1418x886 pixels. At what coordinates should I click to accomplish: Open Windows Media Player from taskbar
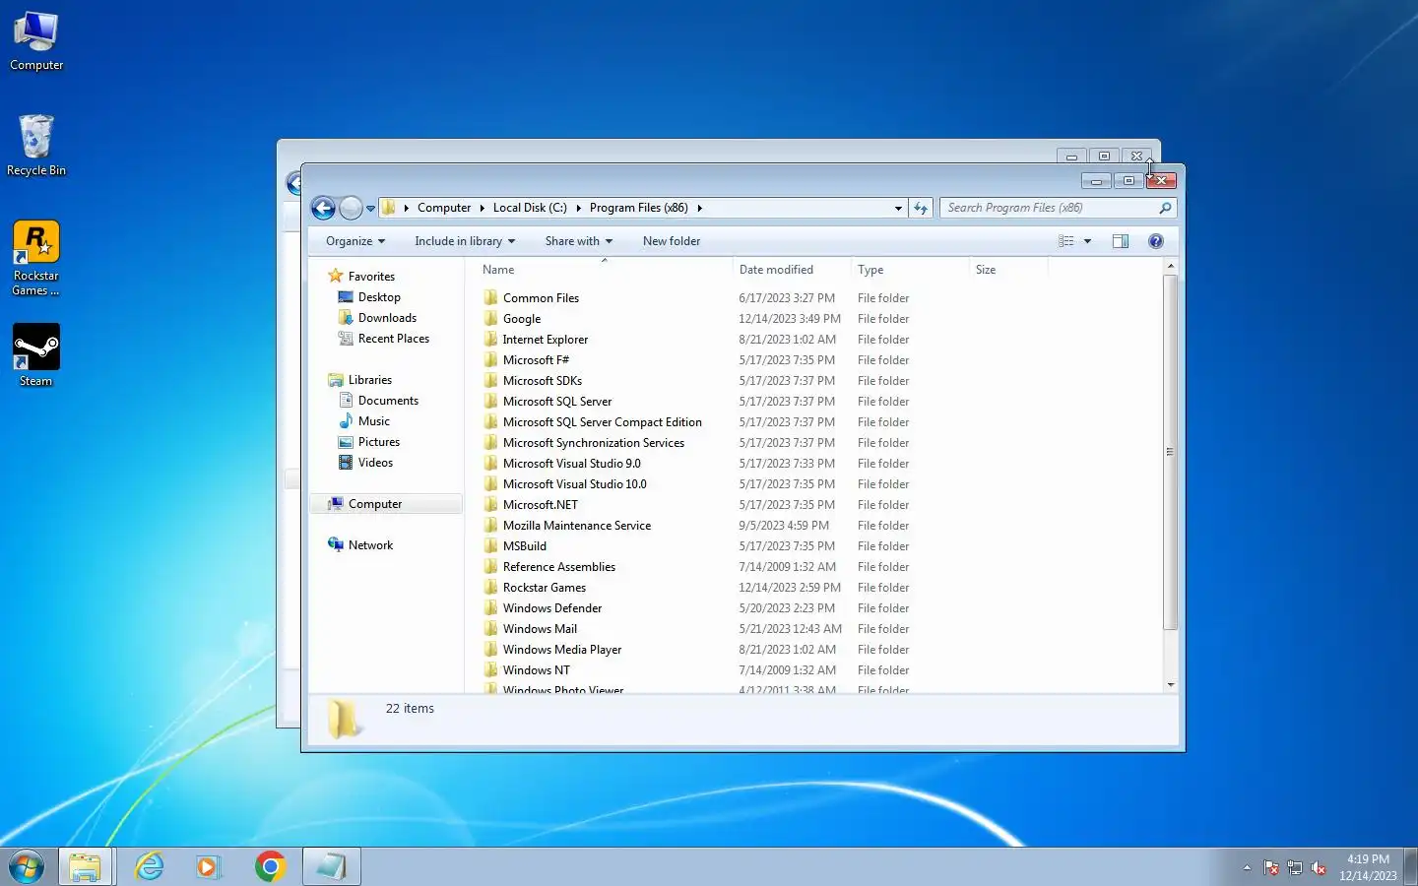[208, 866]
